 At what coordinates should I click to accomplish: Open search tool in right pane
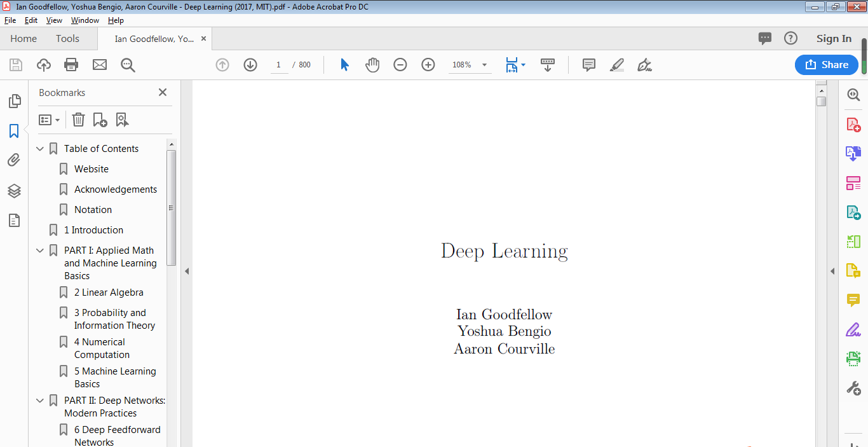(853, 95)
